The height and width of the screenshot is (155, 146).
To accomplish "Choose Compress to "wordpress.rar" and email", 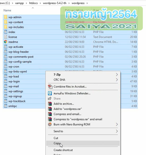I will point(83,119).
